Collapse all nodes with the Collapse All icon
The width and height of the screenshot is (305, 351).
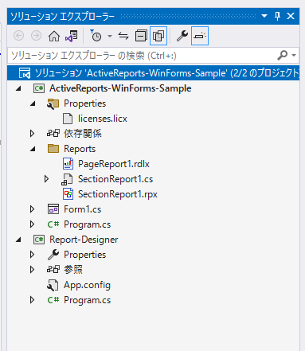pos(141,36)
